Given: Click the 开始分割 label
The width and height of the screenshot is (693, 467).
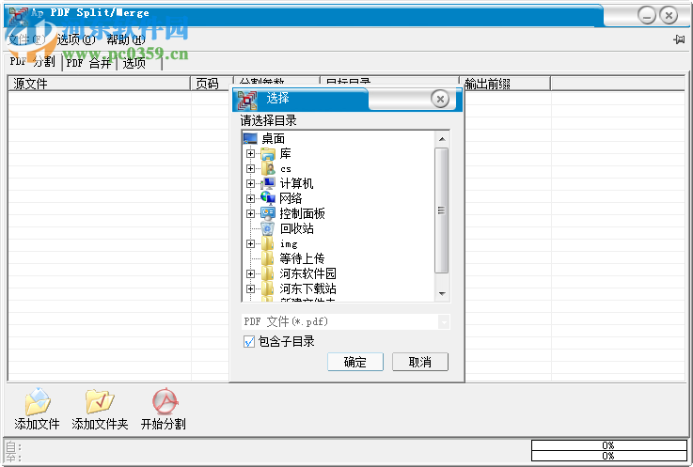Looking at the screenshot, I should tap(163, 424).
